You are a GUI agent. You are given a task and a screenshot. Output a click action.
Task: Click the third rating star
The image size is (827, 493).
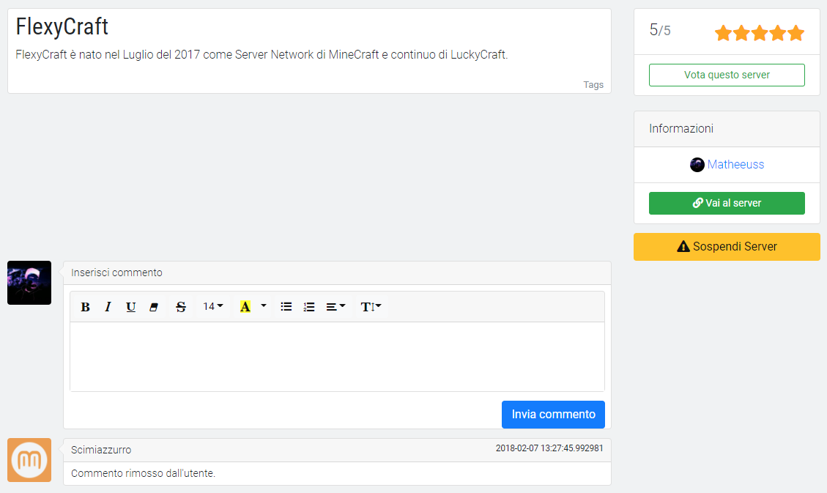[x=760, y=33]
